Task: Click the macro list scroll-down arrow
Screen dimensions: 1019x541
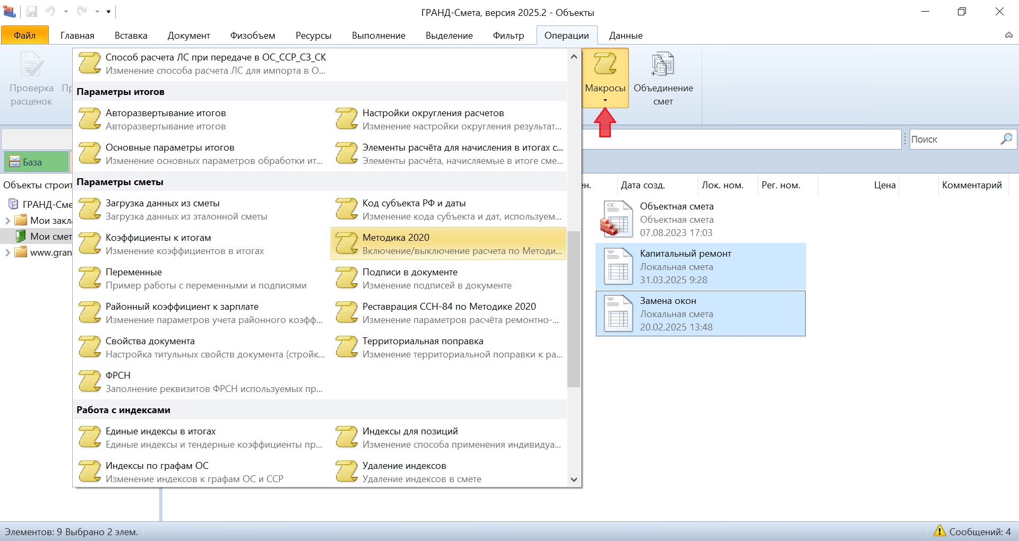Action: click(574, 479)
